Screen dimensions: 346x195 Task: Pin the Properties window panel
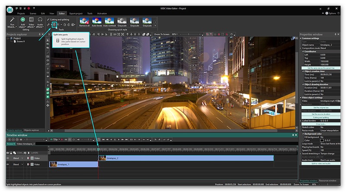tap(336, 34)
